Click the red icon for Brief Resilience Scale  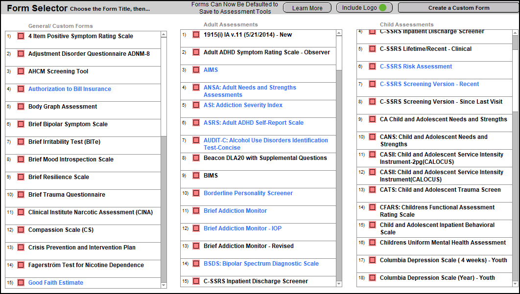pyautogui.click(x=21, y=177)
